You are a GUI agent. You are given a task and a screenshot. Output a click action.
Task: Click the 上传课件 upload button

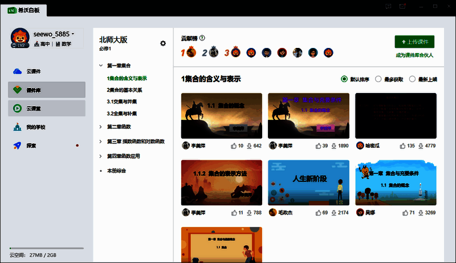click(x=414, y=42)
